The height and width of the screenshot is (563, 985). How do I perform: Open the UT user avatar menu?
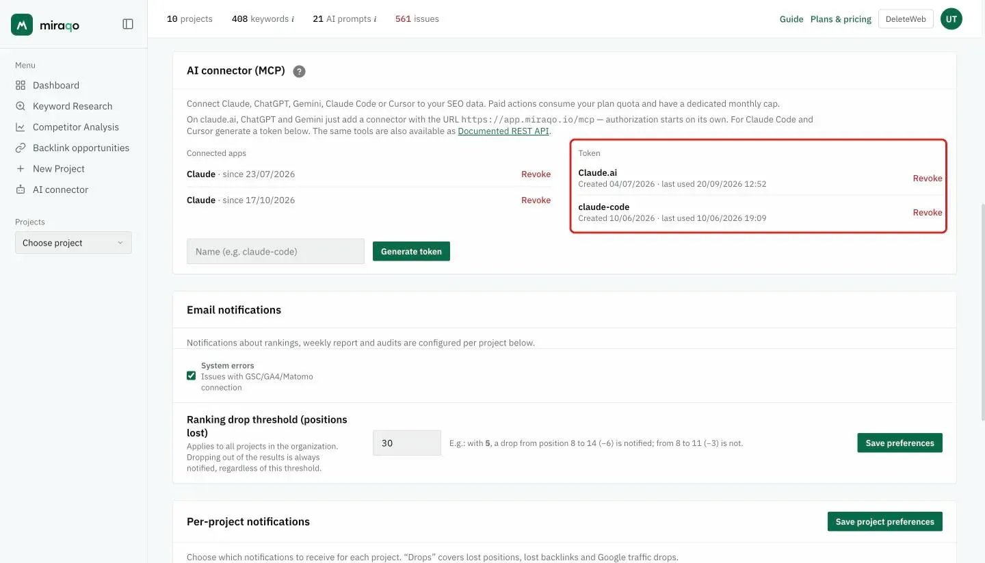coord(951,19)
